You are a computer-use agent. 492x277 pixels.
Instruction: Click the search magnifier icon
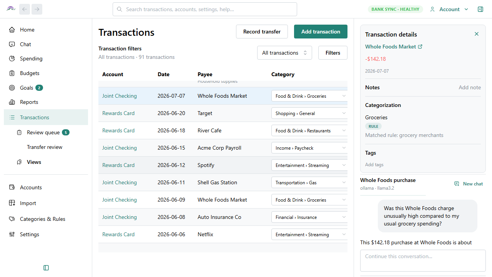[120, 9]
